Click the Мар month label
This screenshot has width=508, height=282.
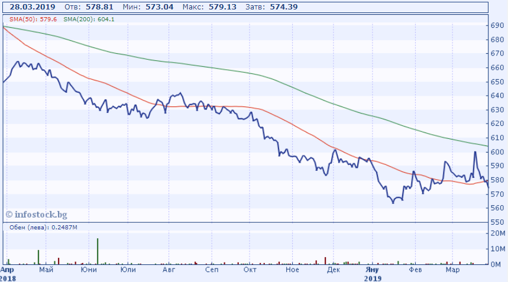tap(452, 270)
